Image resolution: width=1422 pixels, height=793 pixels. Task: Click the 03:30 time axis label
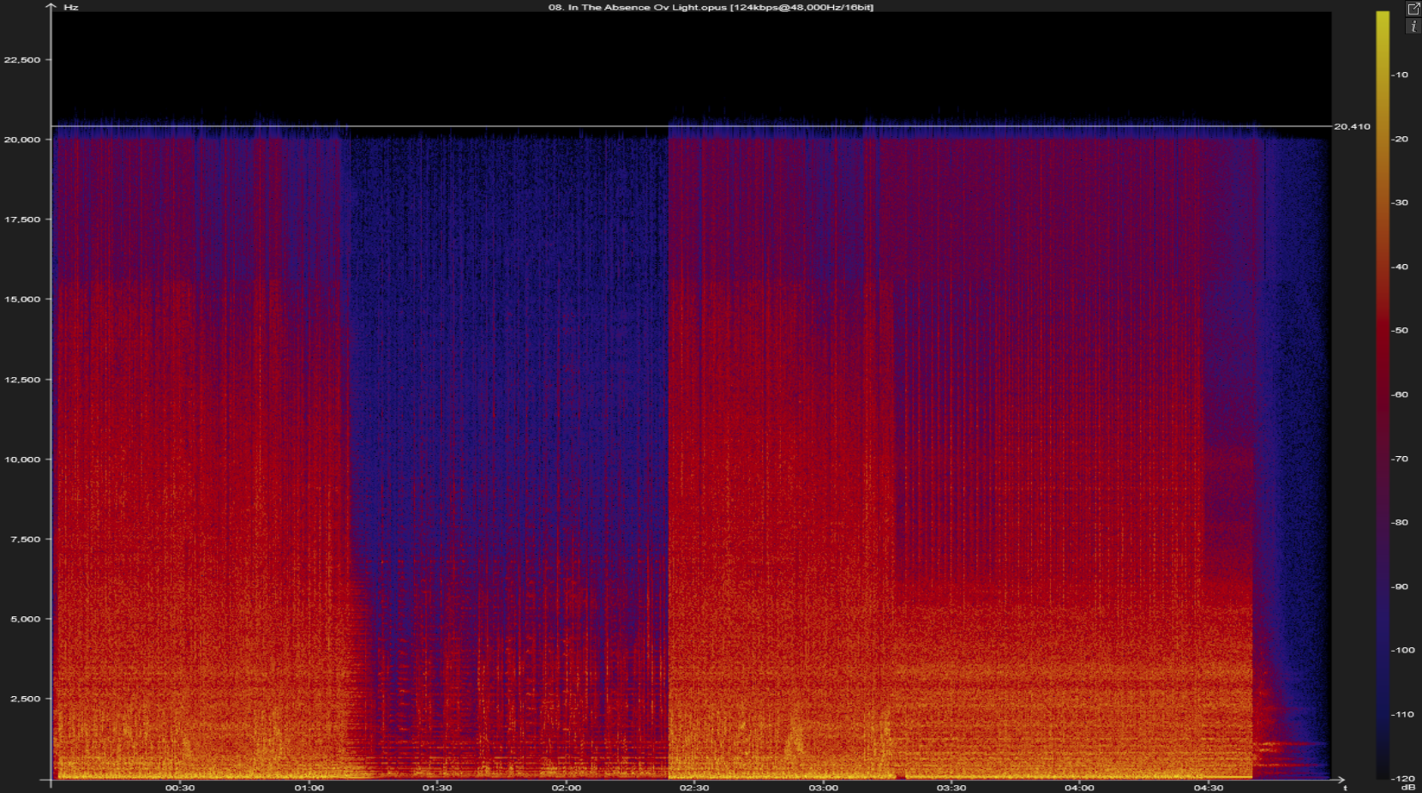click(951, 788)
